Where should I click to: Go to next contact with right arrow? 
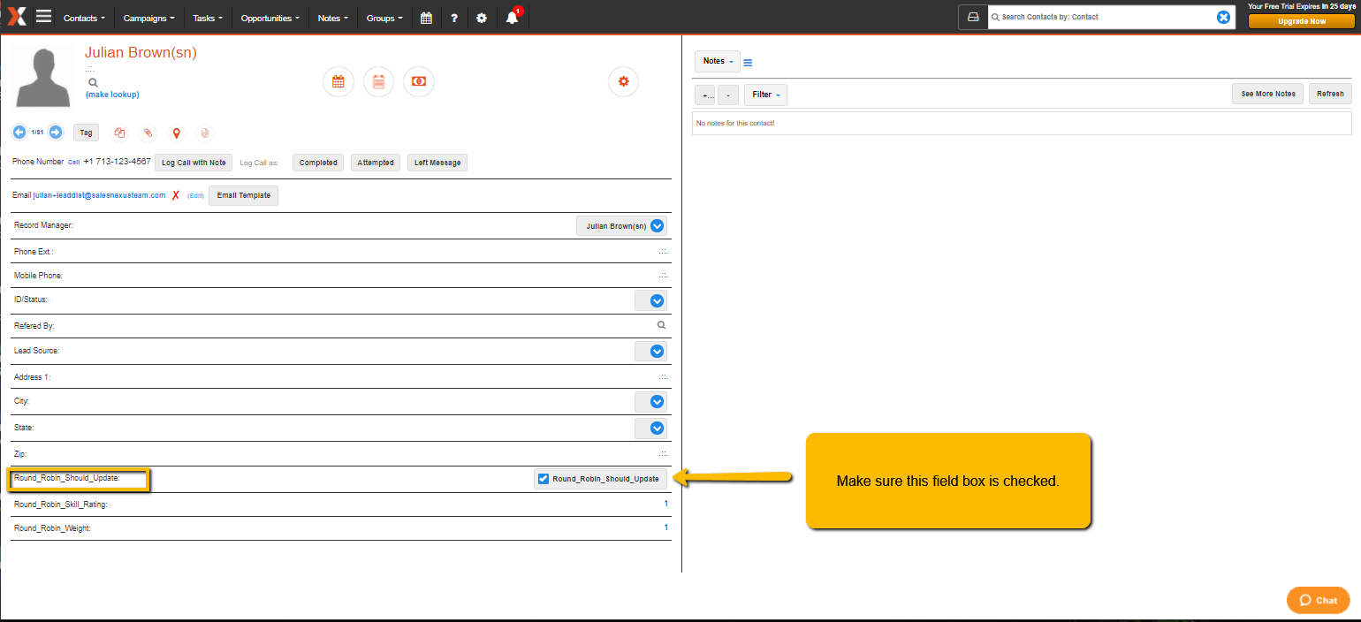[55, 133]
